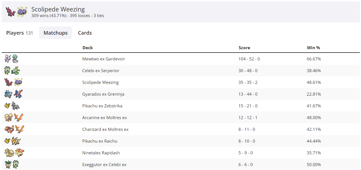Click the Deck column header
The width and height of the screenshot is (361, 170).
(88, 48)
